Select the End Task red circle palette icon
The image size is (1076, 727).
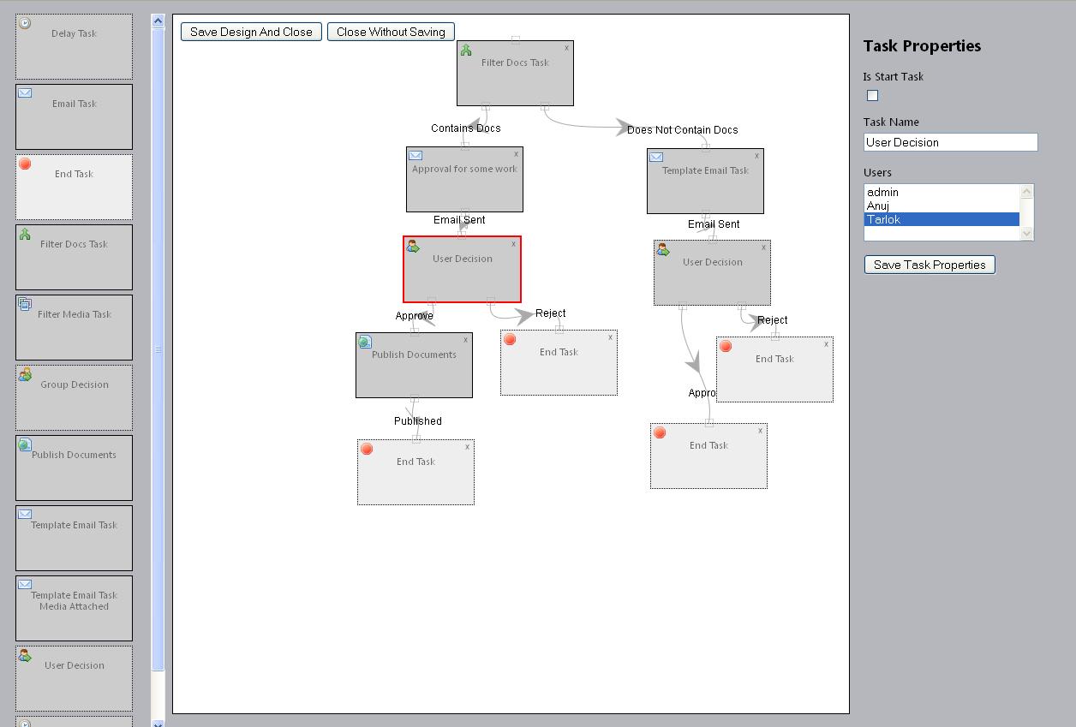(25, 164)
